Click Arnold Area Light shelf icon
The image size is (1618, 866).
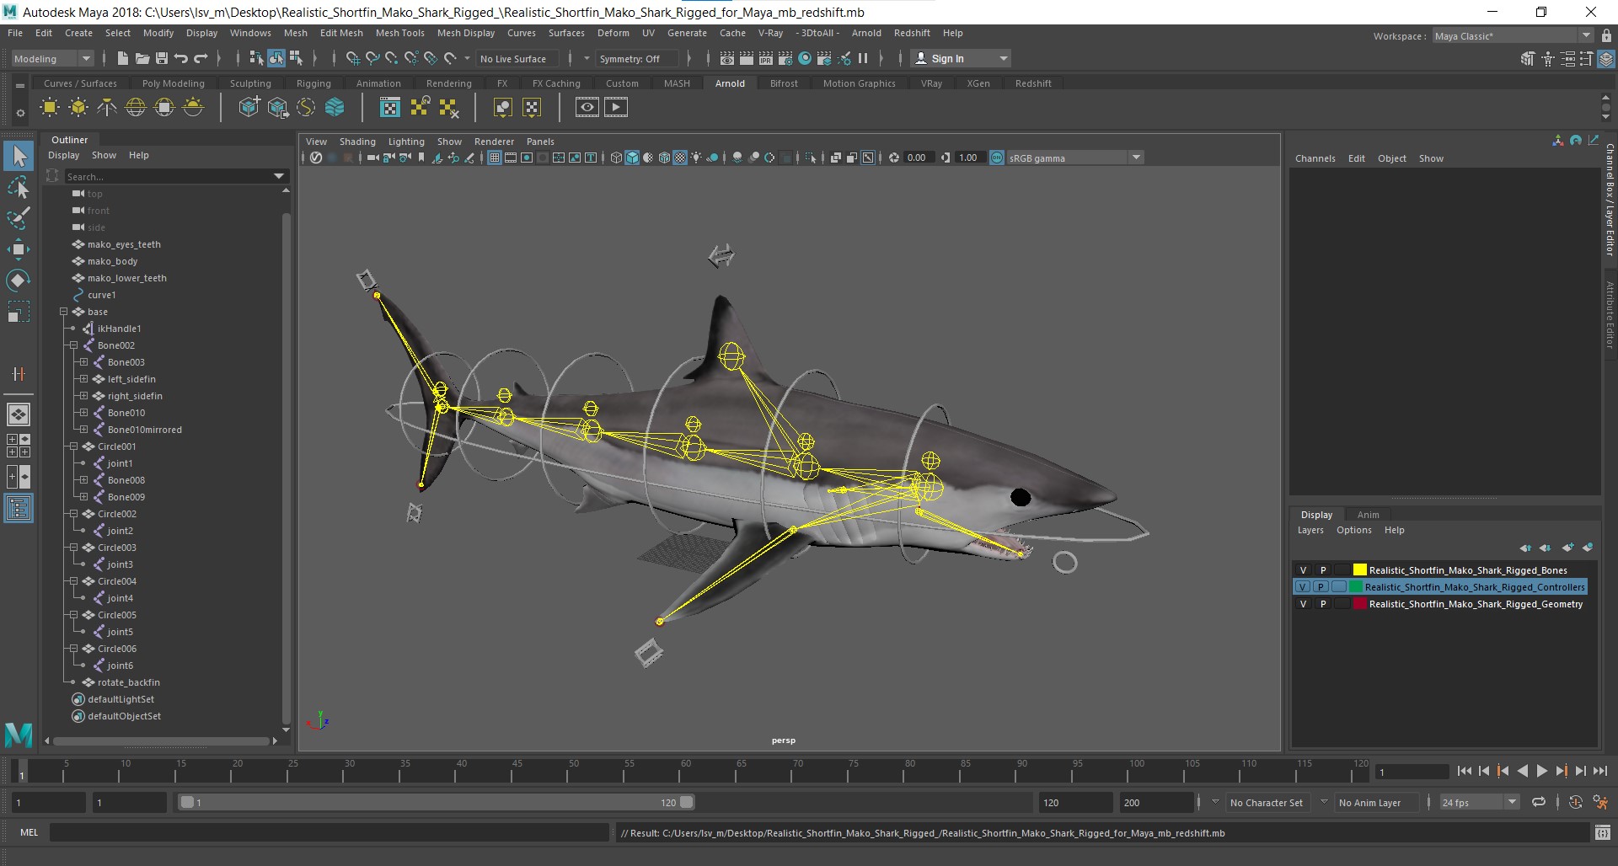pyautogui.click(x=50, y=107)
